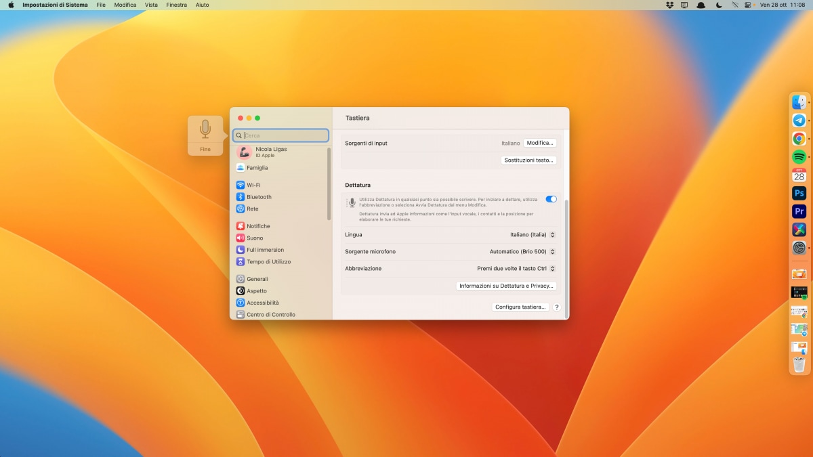Click the Dropbox menu bar icon
Screen dimensions: 813x457
(x=670, y=5)
